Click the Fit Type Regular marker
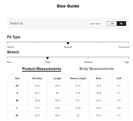This screenshot has height=121, width=133. (x=68, y=43)
